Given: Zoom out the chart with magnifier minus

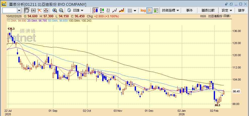Looking at the screenshot, I should click(x=61, y=11).
